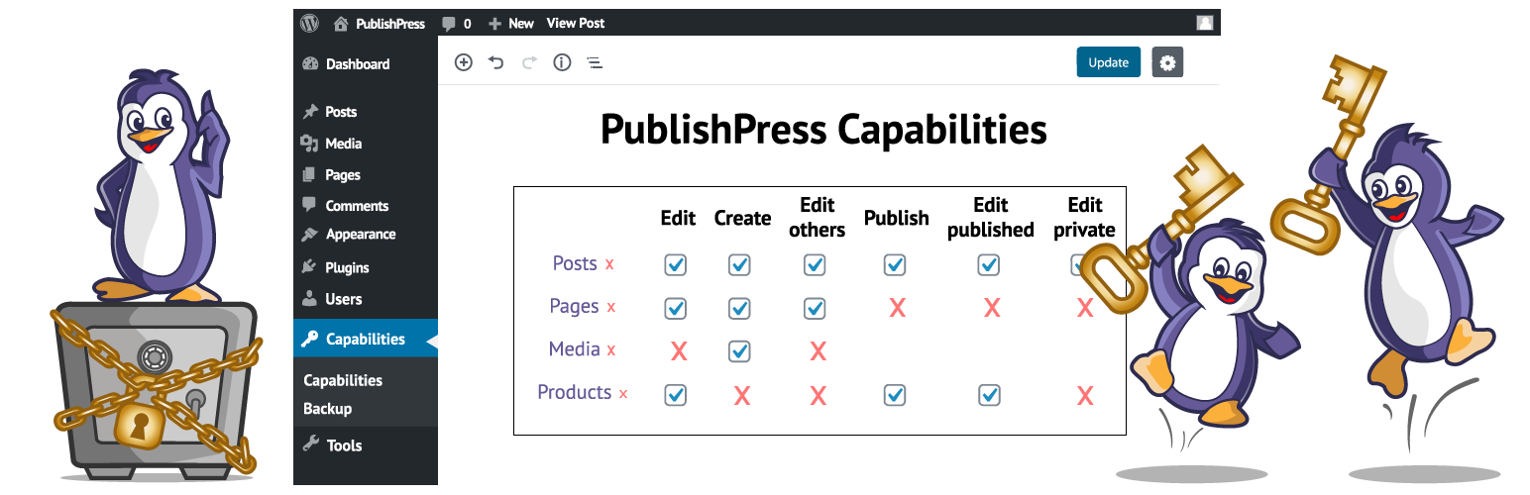Click red X for Products Edit private
Screen dimensions: 1530x495
click(1085, 397)
